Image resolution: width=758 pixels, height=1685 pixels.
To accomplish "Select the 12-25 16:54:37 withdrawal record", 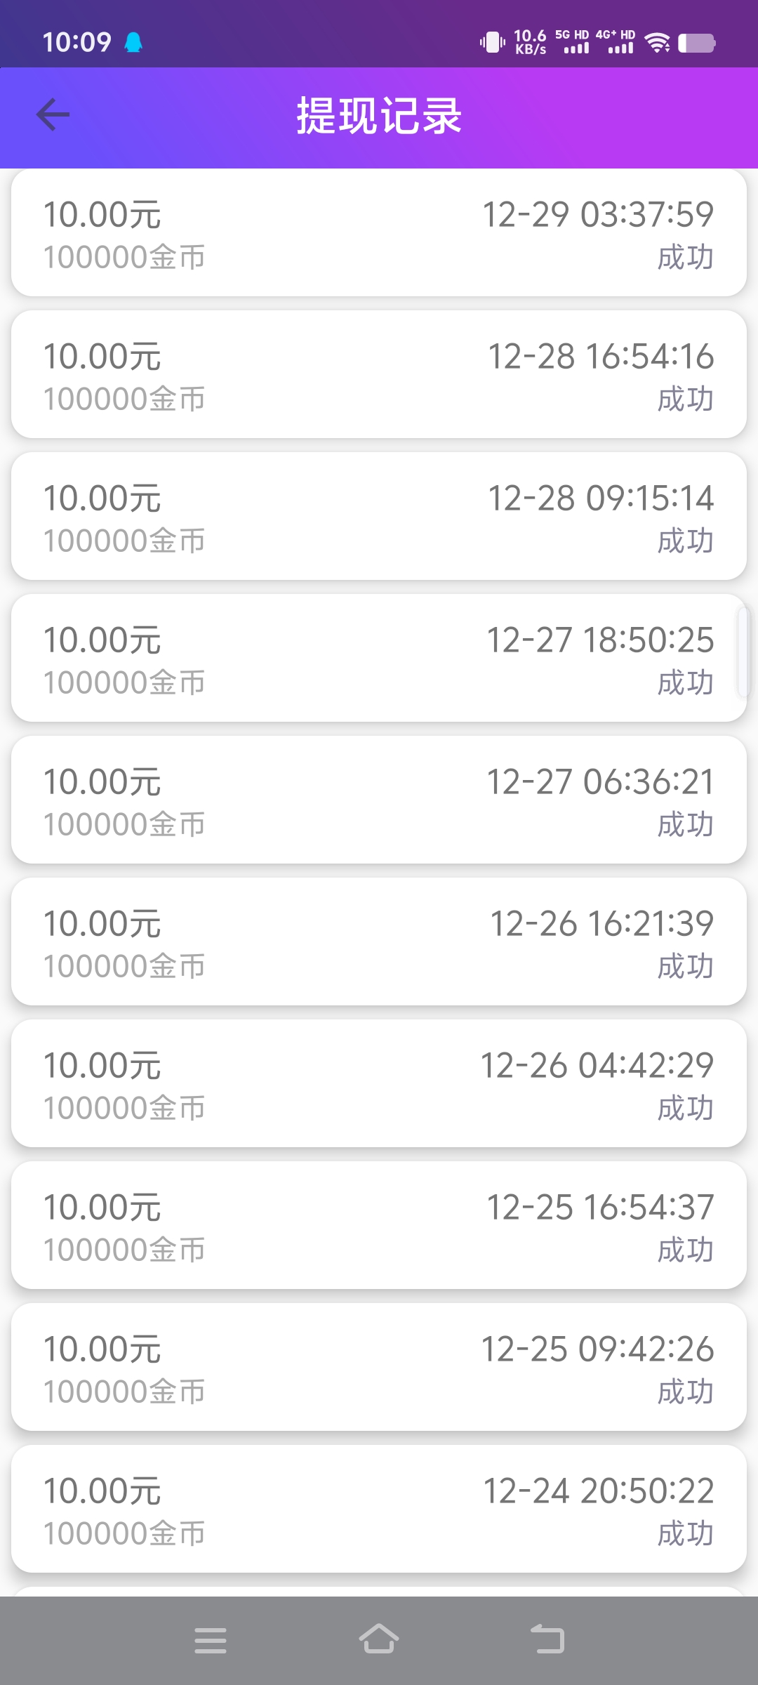I will [379, 1226].
